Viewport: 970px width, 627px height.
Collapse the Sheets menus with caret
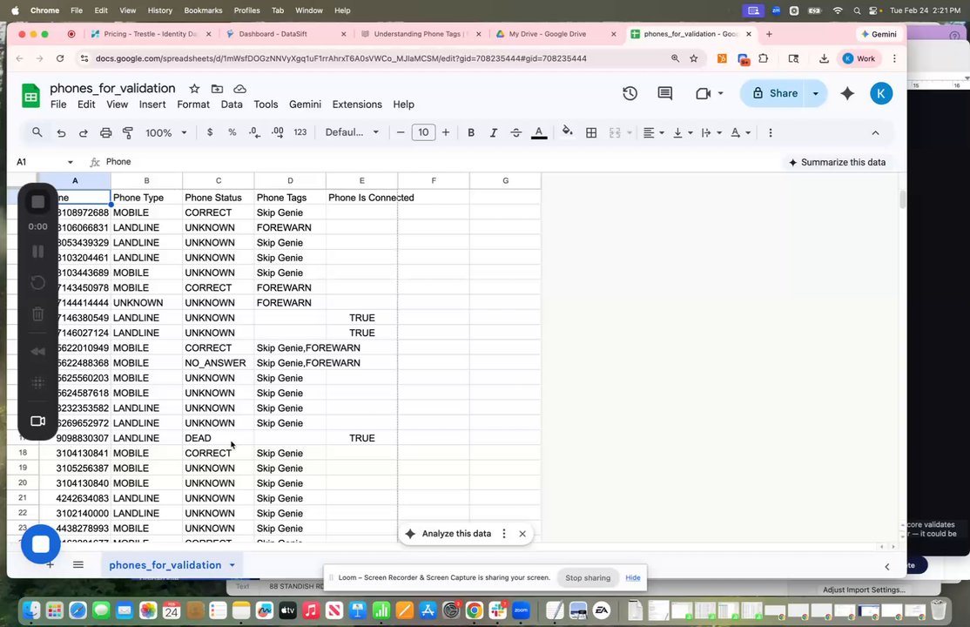(875, 132)
